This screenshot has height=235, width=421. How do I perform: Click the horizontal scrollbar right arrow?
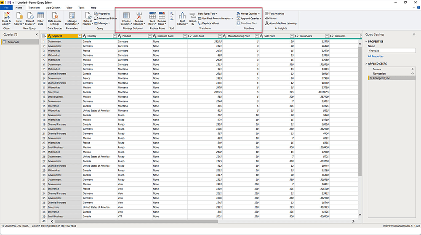pos(353,221)
